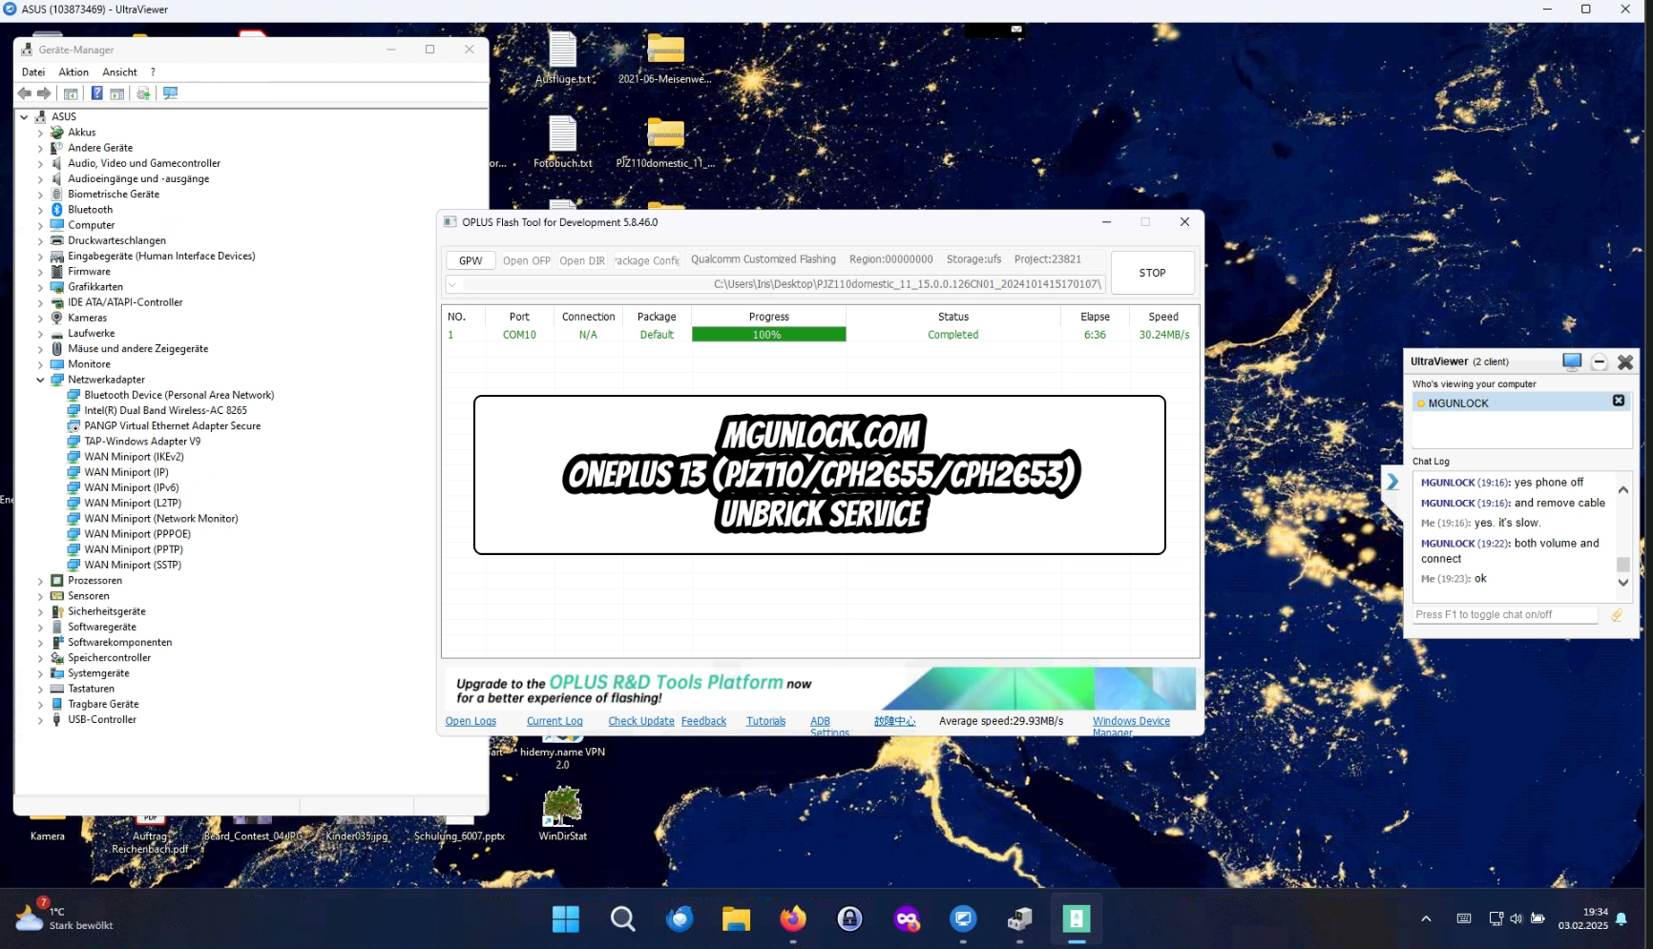
Task: Click the green 100% progress bar
Action: [x=768, y=335]
